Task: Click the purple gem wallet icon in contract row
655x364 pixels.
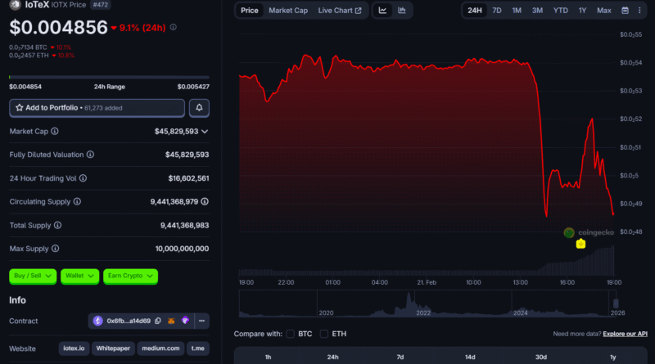Action: coord(185,321)
